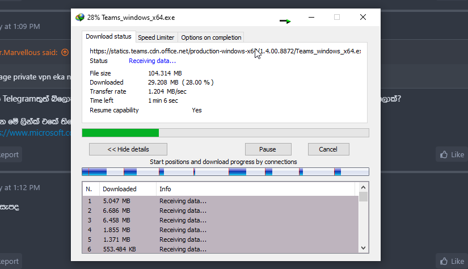Pause the Teams download
This screenshot has height=269, width=468.
(x=268, y=149)
